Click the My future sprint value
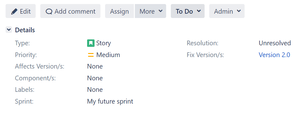 click(x=110, y=101)
